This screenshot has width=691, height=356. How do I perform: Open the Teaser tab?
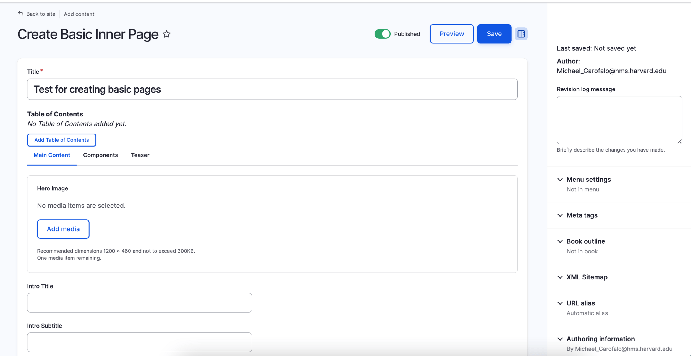tap(140, 155)
